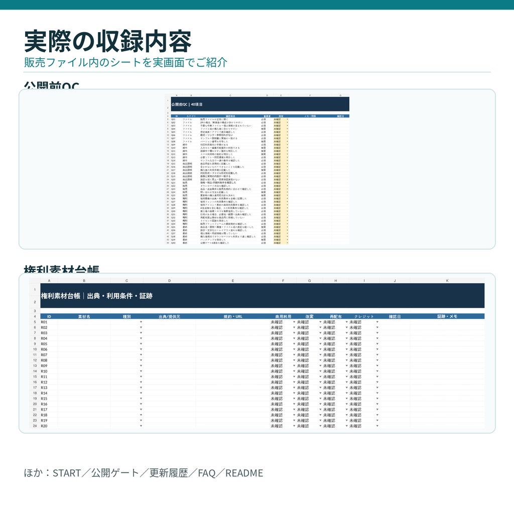514x514 pixels.
Task: Click 未確認 under 改変 for R06
Action: click(x=303, y=349)
